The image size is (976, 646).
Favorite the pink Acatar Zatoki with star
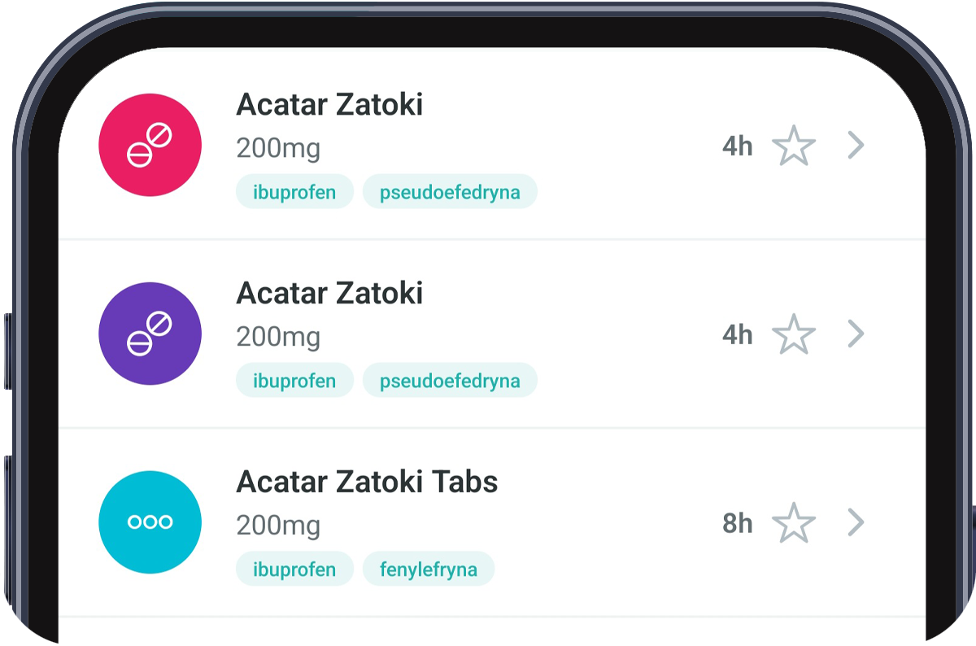[x=793, y=146]
